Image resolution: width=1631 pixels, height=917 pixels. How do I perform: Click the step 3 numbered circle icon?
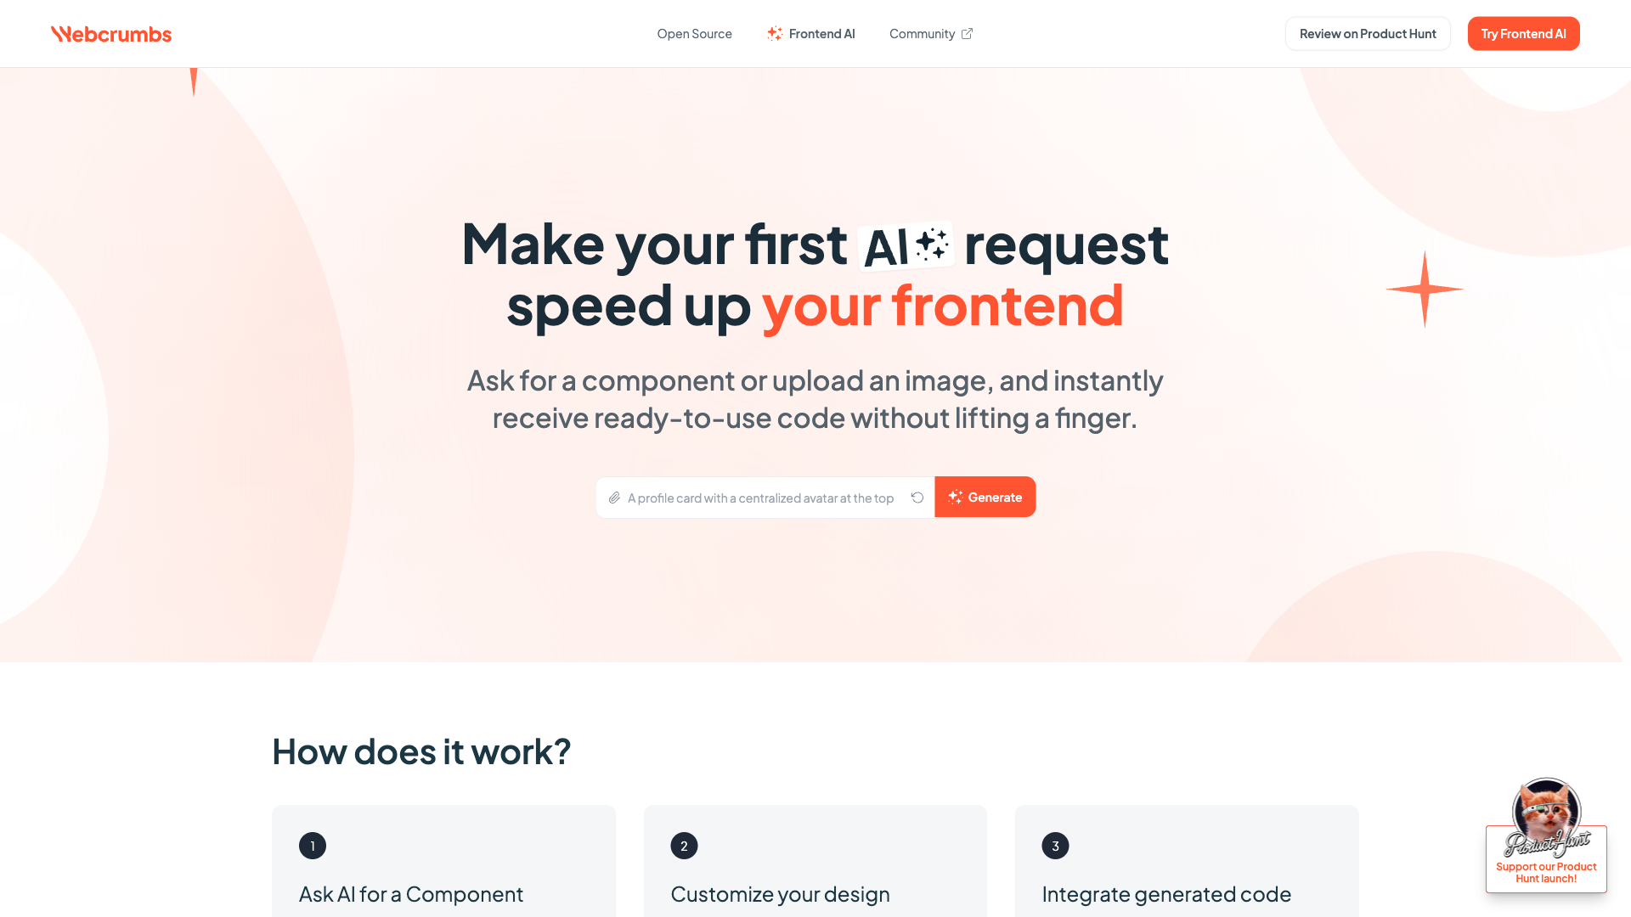[x=1054, y=846]
